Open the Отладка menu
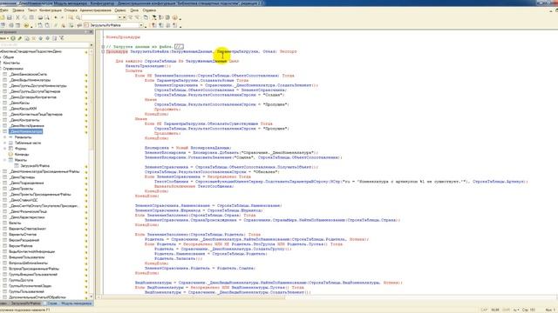The width and height of the screenshot is (558, 313). click(x=71, y=10)
